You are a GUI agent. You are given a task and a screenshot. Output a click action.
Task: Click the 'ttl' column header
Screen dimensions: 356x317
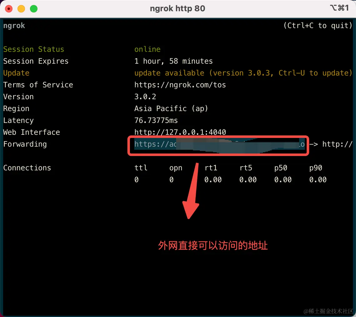point(141,168)
